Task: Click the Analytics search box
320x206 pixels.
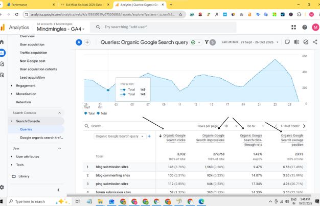Action: click(x=163, y=27)
